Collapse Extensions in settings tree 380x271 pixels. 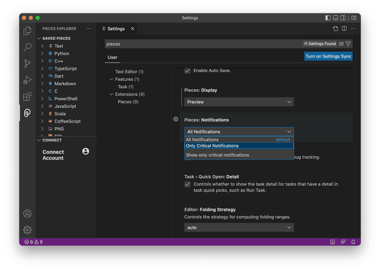(x=111, y=94)
